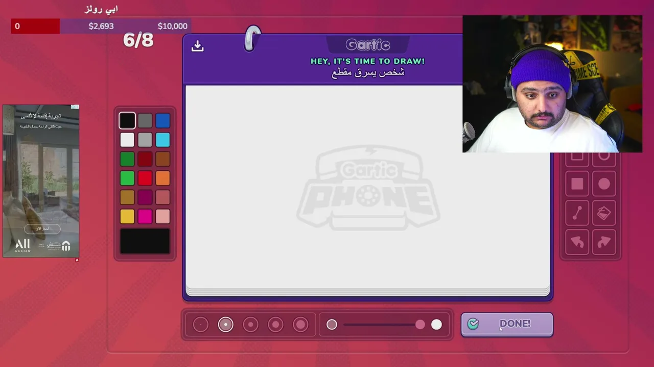Pick the dusty rose color swatch
Screen dimensions: 654x367
click(162, 198)
